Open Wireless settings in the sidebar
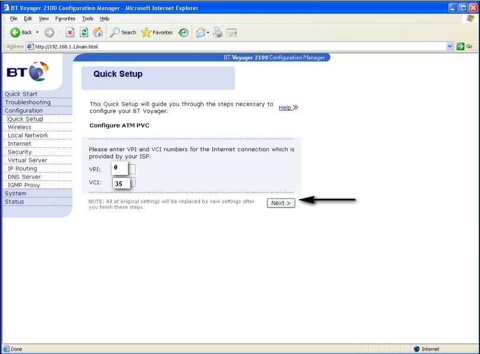The width and height of the screenshot is (480, 354). (x=20, y=127)
